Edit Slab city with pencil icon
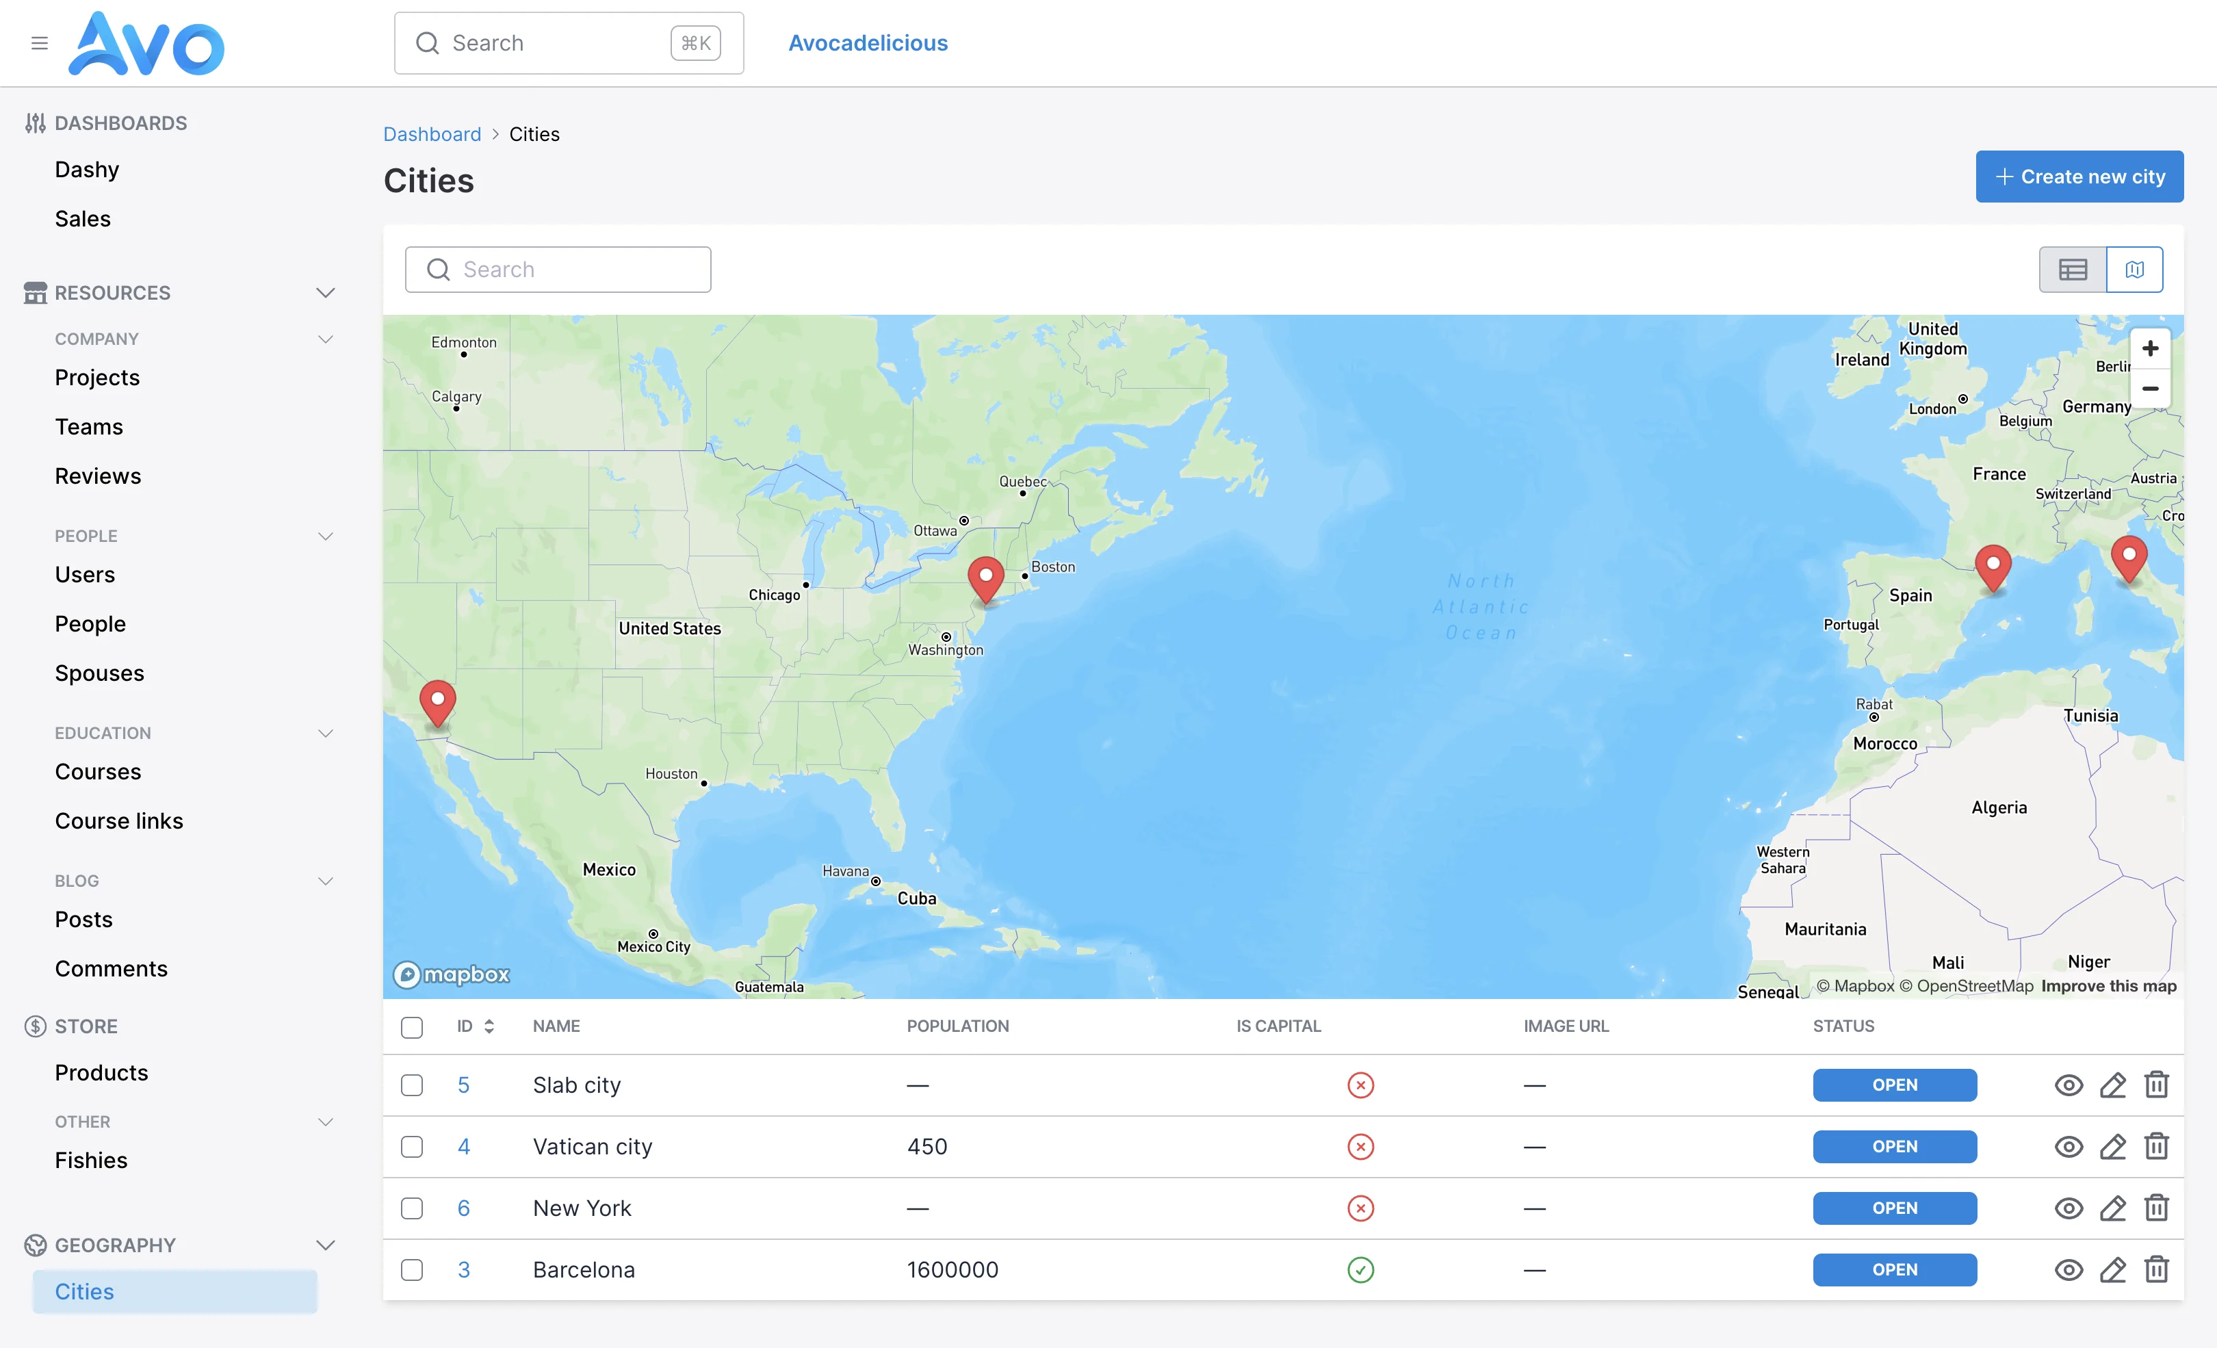Screen dimensions: 2217x1348 2112,1085
